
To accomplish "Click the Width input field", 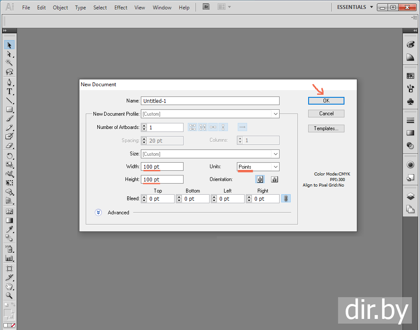I will (162, 166).
